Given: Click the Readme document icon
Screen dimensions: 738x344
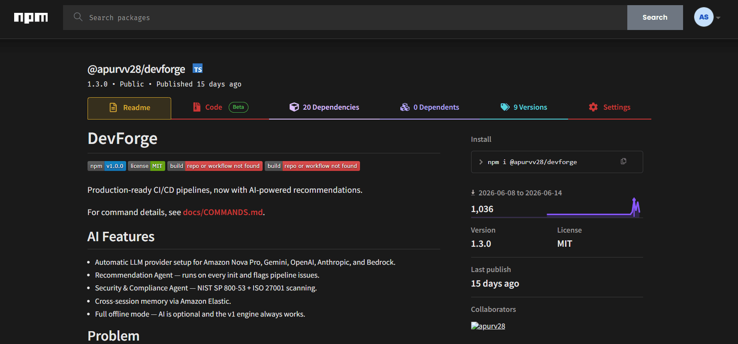Looking at the screenshot, I should pyautogui.click(x=113, y=108).
